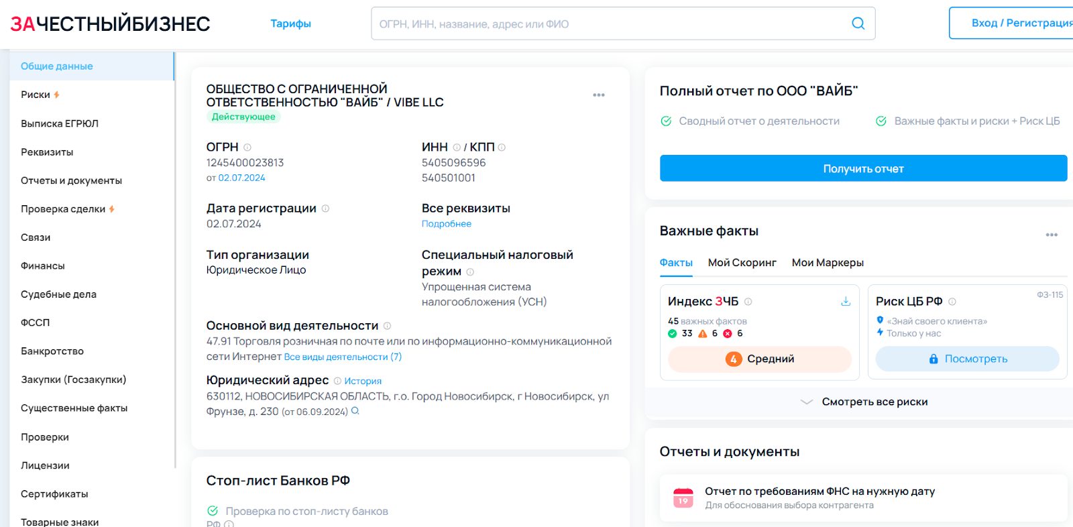This screenshot has height=527, width=1073.
Task: Click the Посмотреть button for Риск ЦБ
Action: pyautogui.click(x=967, y=359)
